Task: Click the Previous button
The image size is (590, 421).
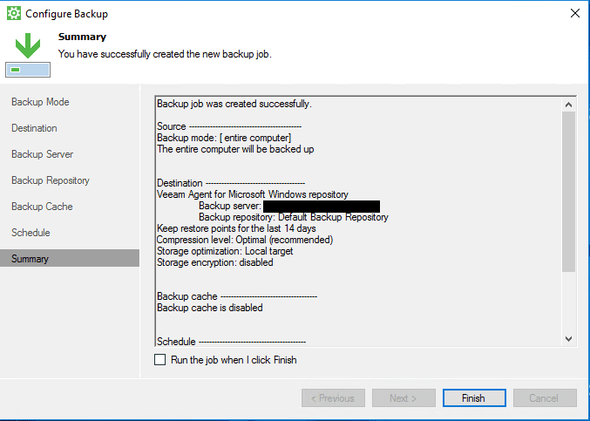Action: [x=333, y=398]
